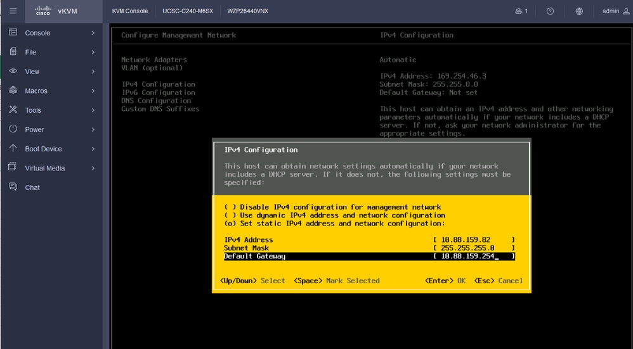Click the Console monitor icon

13,32
